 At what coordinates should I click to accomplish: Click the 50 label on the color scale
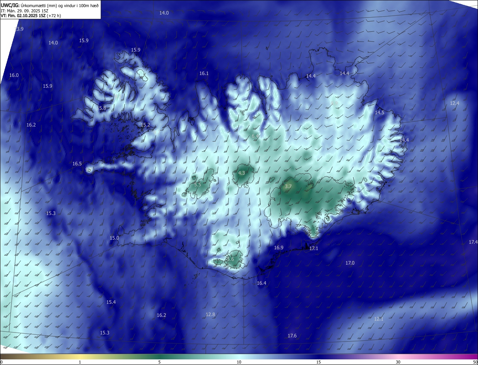click(475, 362)
